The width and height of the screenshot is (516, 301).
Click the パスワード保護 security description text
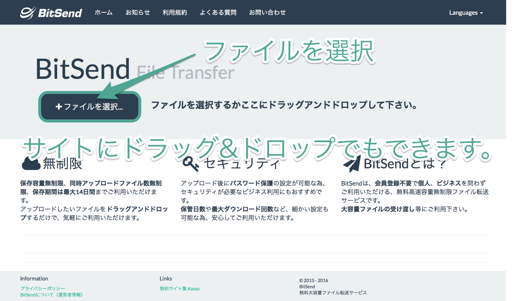tap(252, 183)
